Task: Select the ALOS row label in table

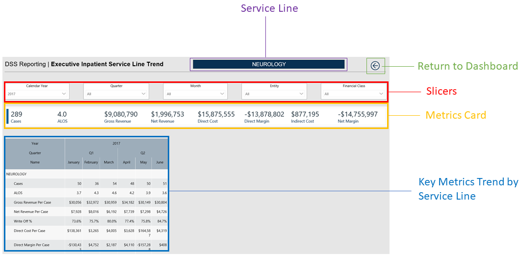Action: click(18, 193)
